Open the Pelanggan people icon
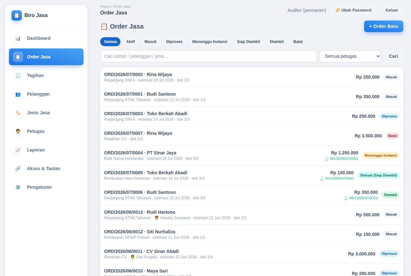Viewport: 411px width, 276px height. [18, 94]
